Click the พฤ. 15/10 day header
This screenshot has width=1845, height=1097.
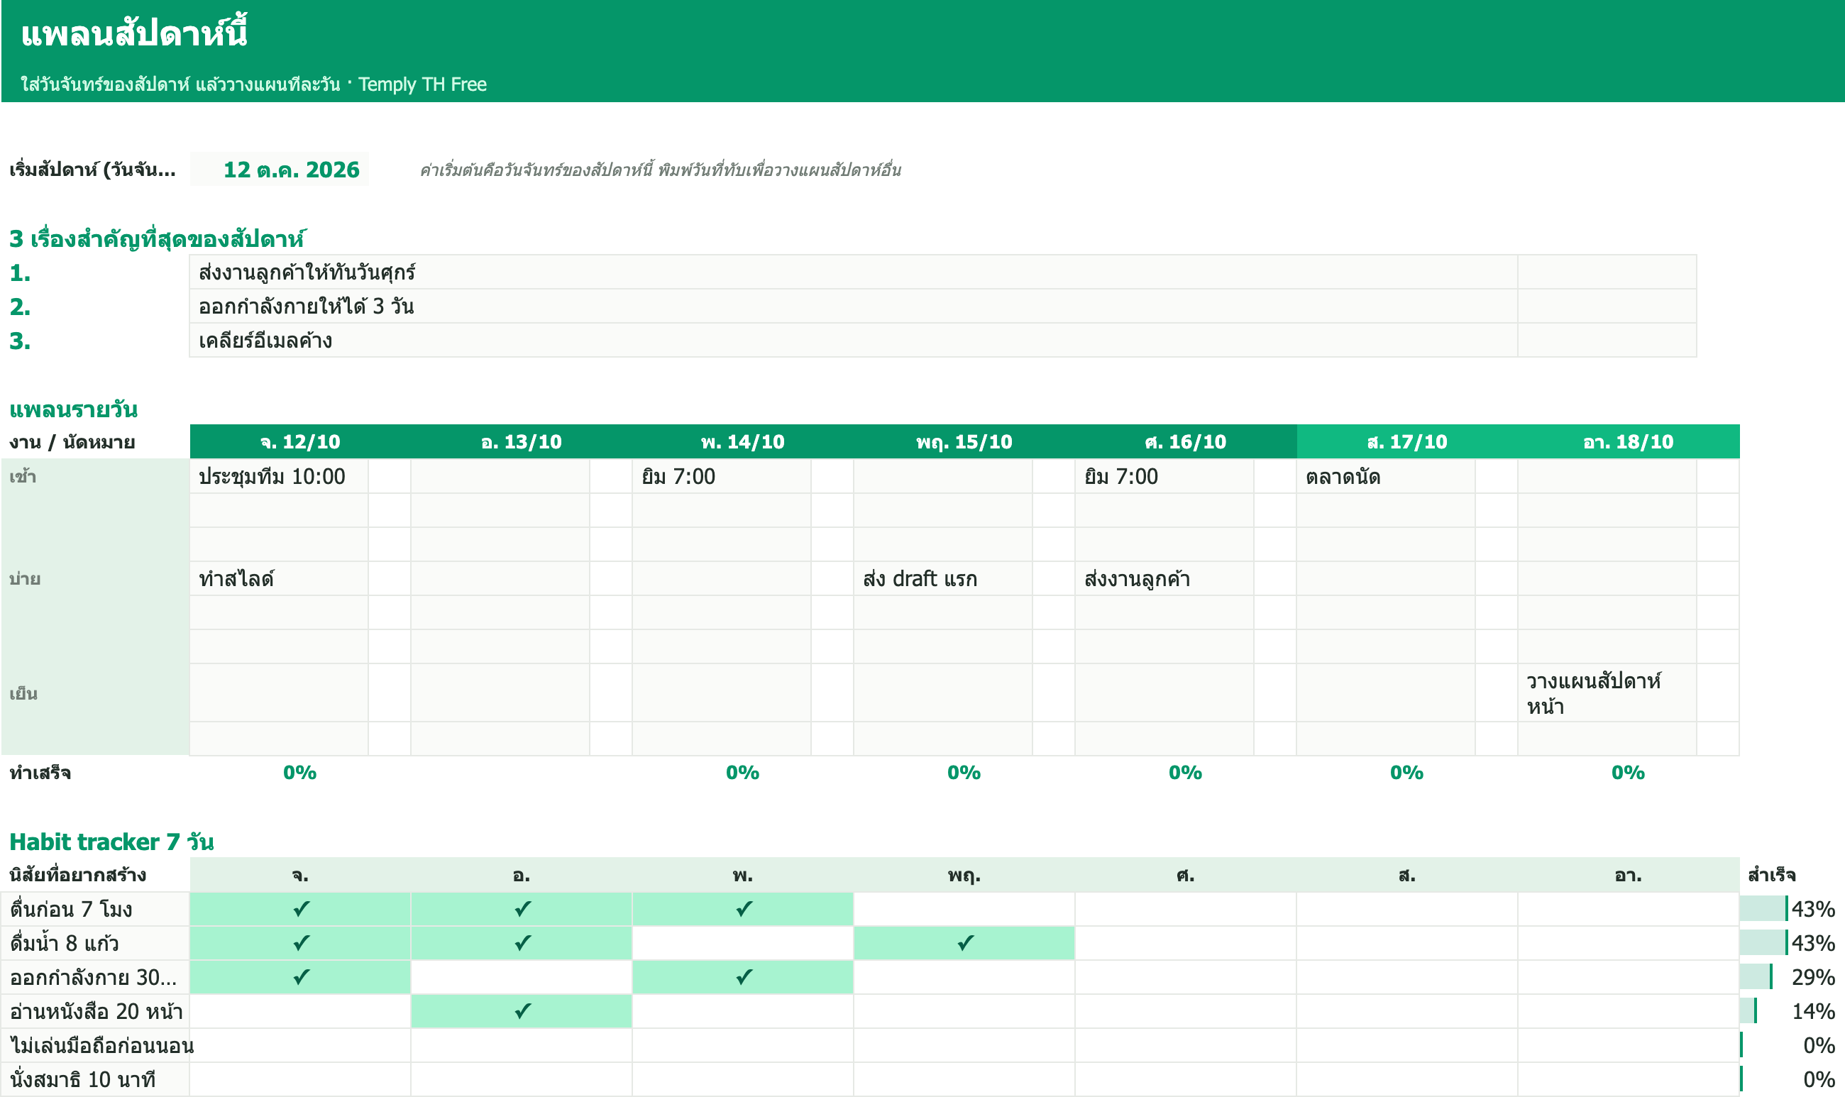click(x=964, y=442)
